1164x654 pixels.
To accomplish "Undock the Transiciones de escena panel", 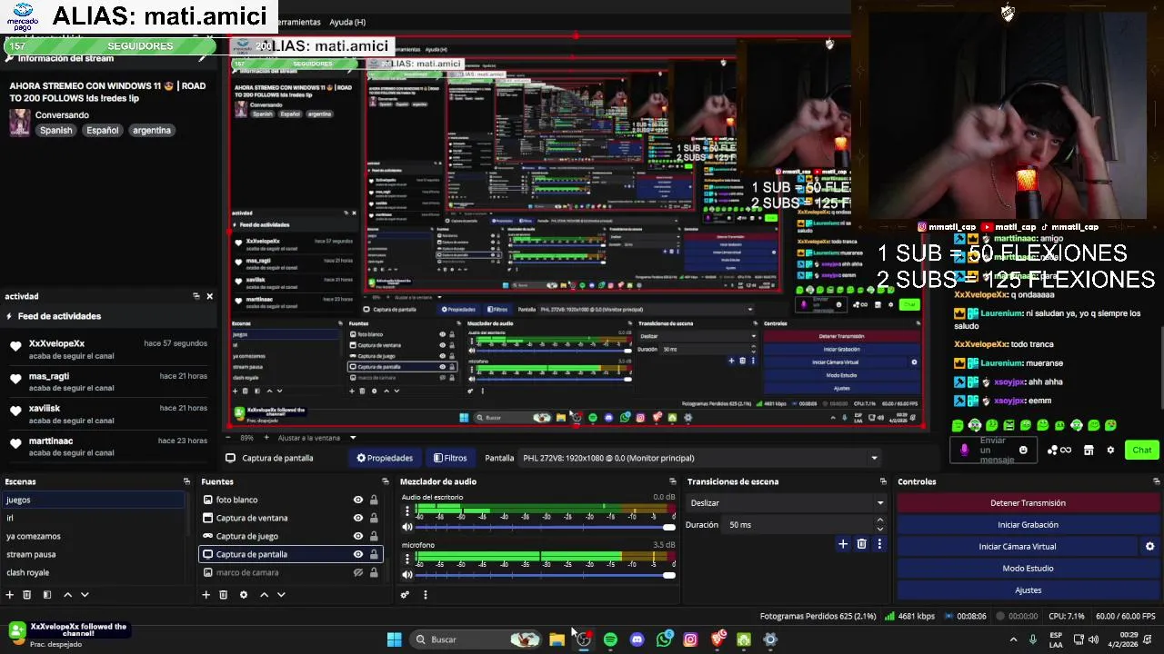I will point(883,481).
